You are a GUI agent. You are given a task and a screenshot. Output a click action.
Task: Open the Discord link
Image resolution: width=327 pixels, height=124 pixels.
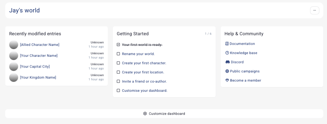237,62
